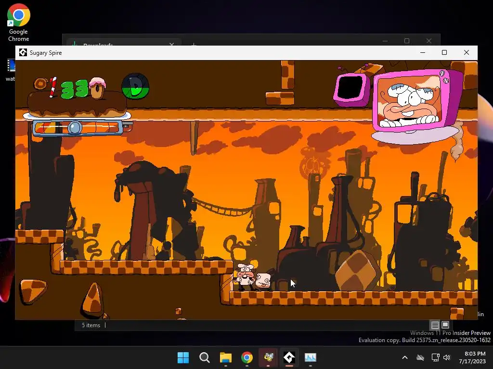Click the cloud sync tray icon
This screenshot has width=493, height=369.
pos(420,357)
